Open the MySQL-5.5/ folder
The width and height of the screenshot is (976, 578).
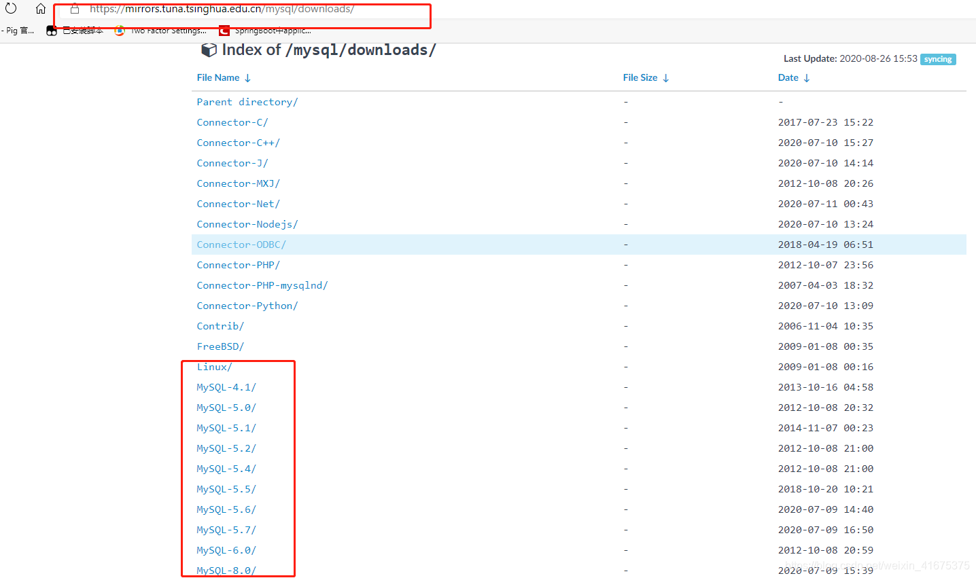coord(226,489)
